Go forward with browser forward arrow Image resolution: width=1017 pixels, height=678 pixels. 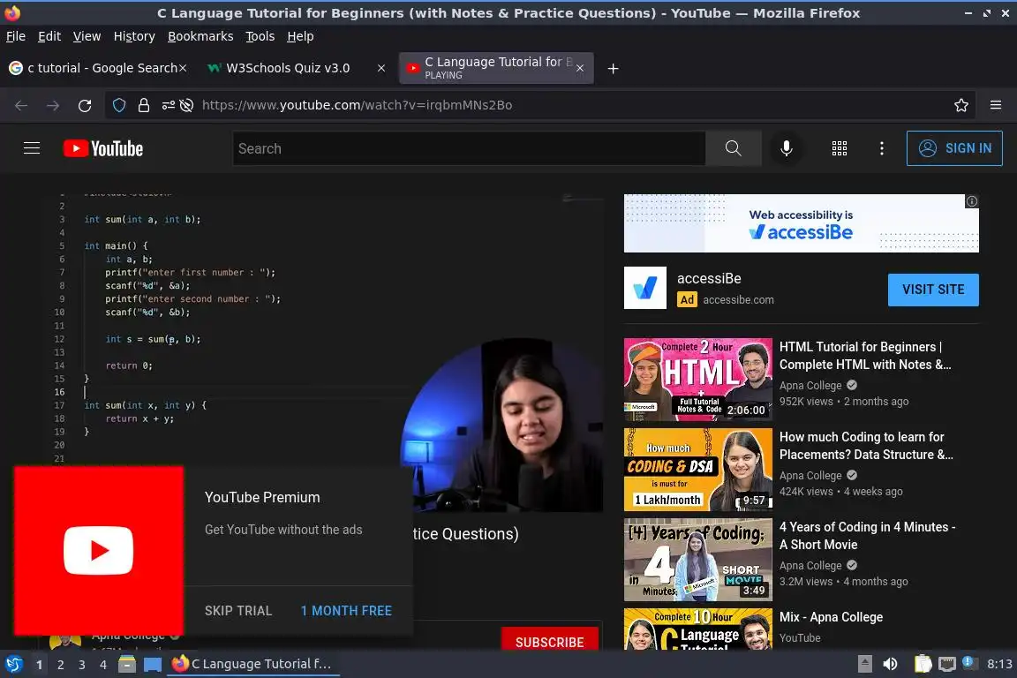(53, 105)
